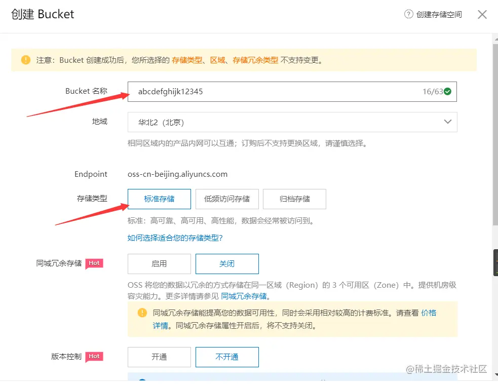Click the 地域 field label

(x=100, y=122)
